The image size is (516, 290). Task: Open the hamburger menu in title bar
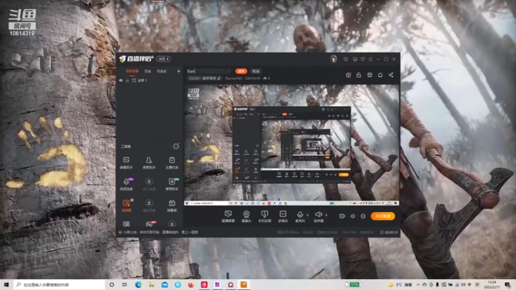[370, 59]
